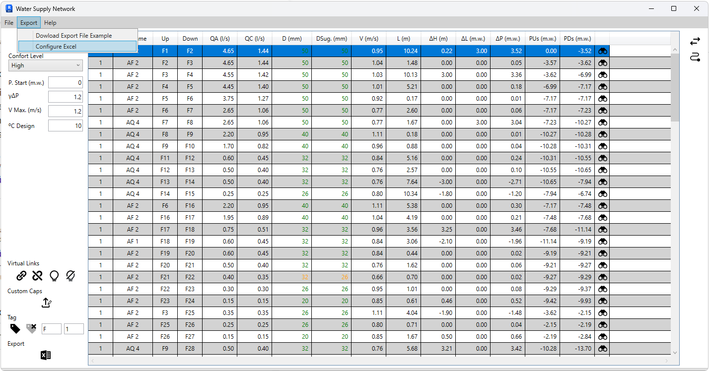The width and height of the screenshot is (709, 371).
Task: Click the tag number field containing 1
Action: [74, 329]
